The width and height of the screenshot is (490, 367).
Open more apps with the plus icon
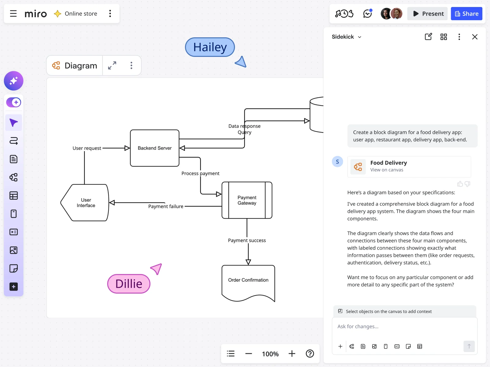point(13,287)
